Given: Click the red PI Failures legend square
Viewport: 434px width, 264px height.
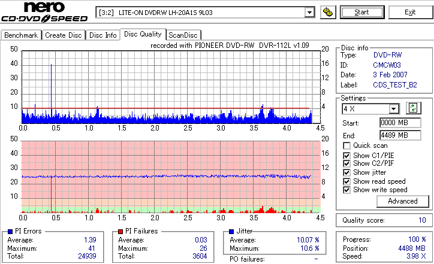Looking at the screenshot, I should tap(120, 232).
